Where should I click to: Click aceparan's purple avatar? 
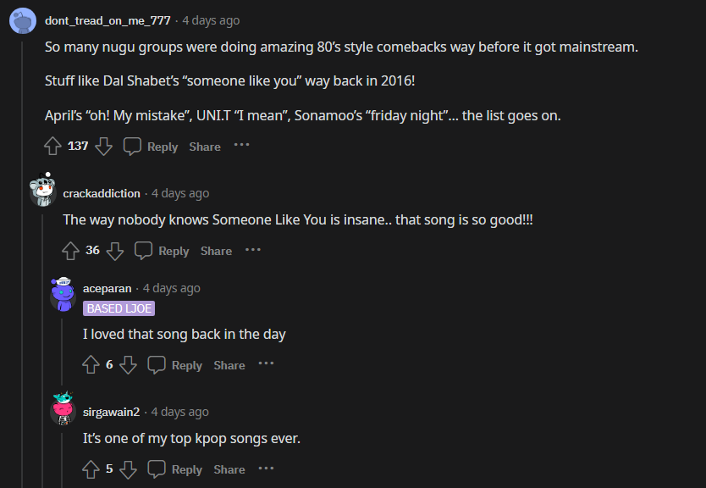tap(63, 287)
